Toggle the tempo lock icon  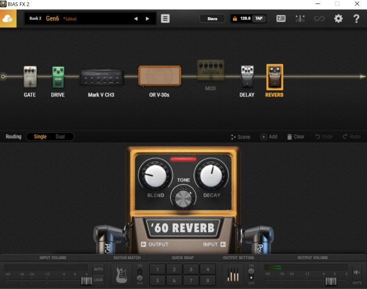coord(235,18)
